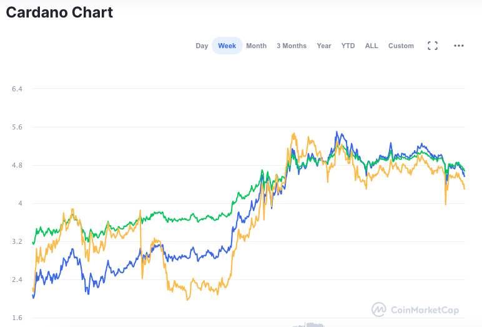Click the green line near chart start
Viewport: 482px width, 327px height.
(34, 243)
